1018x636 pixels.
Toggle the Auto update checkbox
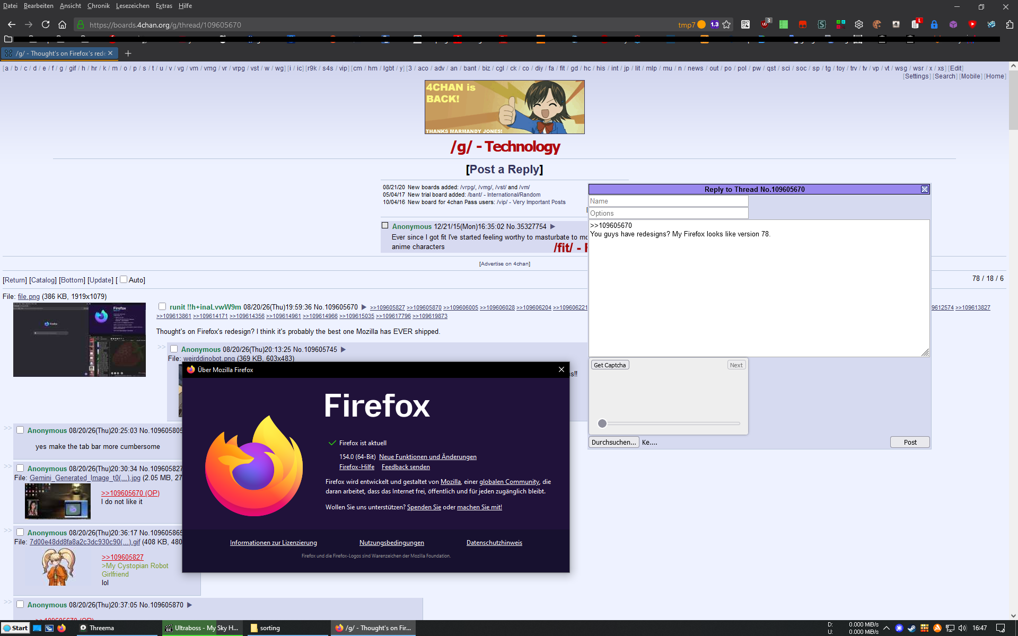click(124, 279)
